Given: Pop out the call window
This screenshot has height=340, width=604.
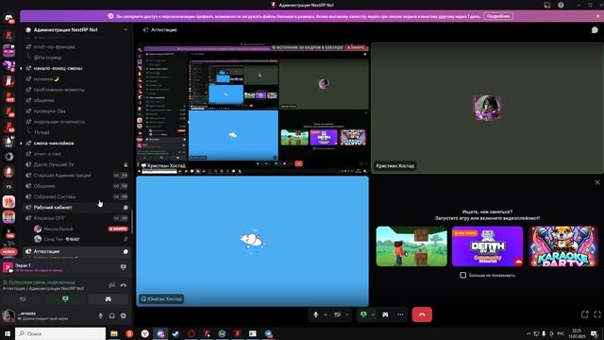Looking at the screenshot, I should [585, 314].
